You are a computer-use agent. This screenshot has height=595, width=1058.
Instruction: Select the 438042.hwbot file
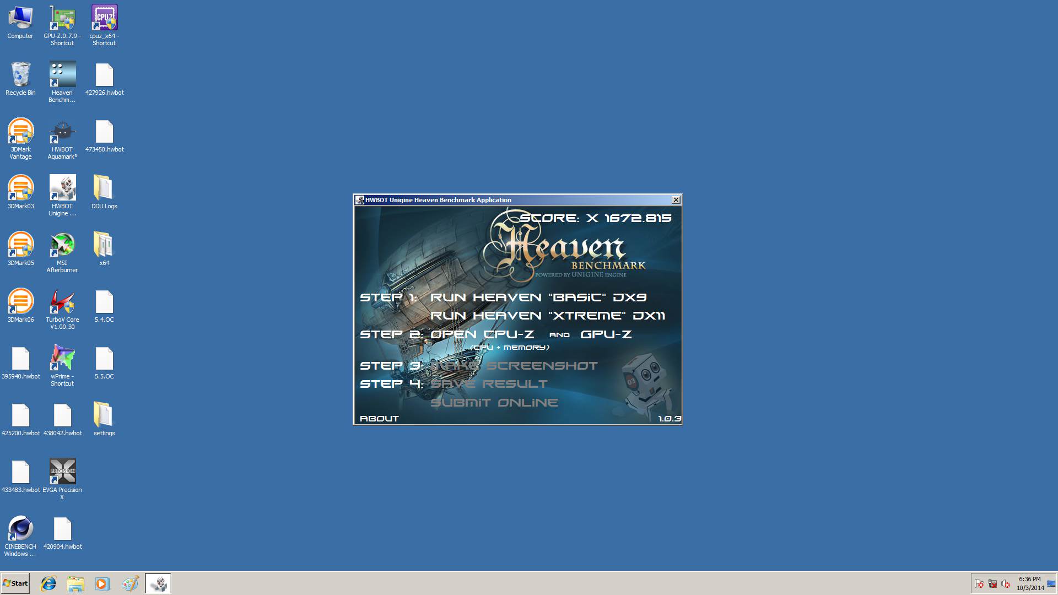click(x=62, y=419)
